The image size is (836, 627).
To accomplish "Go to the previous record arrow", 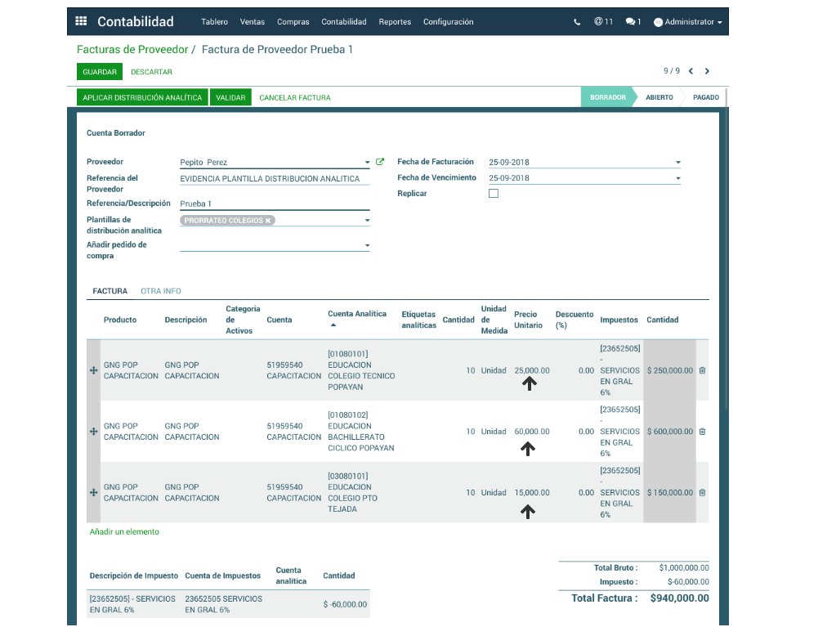I will pos(691,71).
